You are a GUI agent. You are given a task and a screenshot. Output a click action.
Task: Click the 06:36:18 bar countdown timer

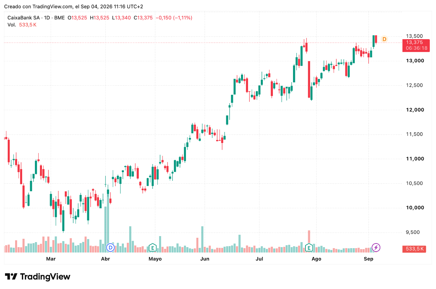[416, 48]
